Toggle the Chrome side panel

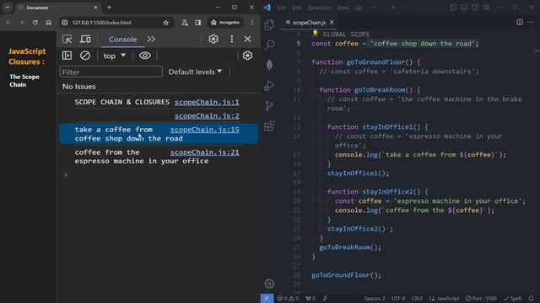(198, 23)
